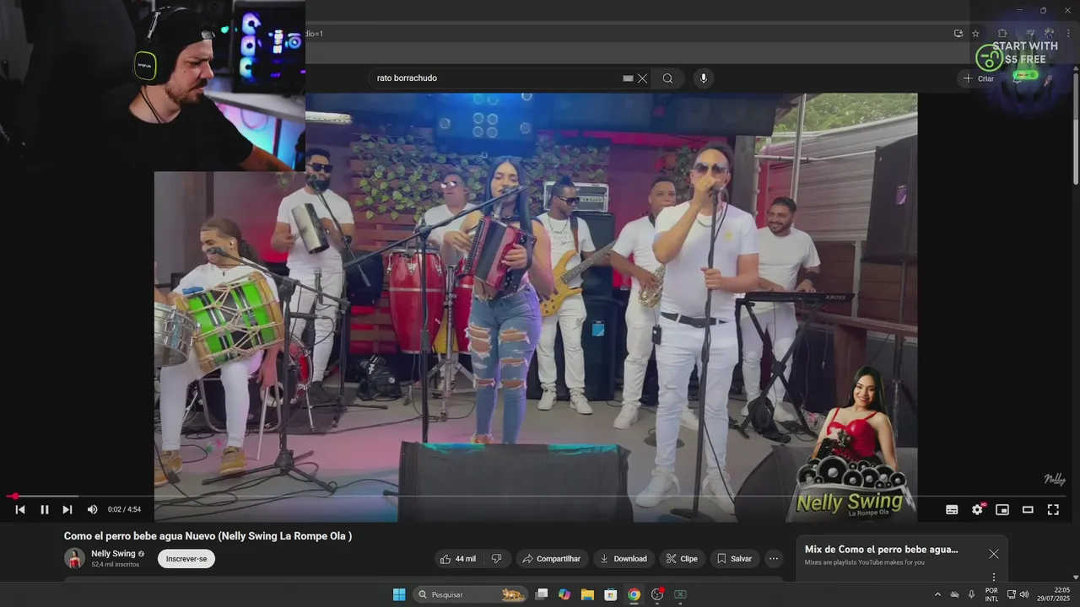Dislike the video
This screenshot has height=607, width=1080.
[x=497, y=559]
